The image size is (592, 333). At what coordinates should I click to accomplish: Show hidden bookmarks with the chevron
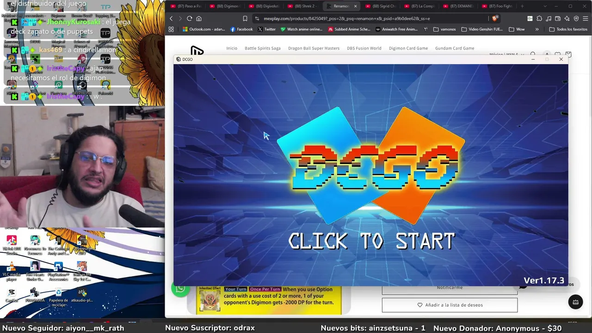[537, 29]
